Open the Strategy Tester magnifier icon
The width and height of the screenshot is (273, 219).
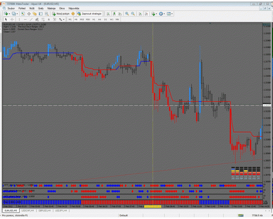[46, 14]
